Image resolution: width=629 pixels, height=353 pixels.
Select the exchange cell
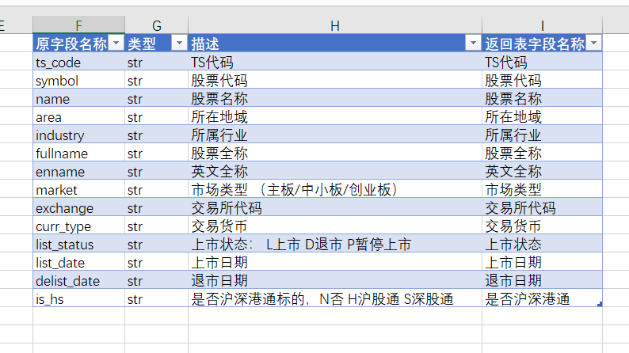[78, 208]
